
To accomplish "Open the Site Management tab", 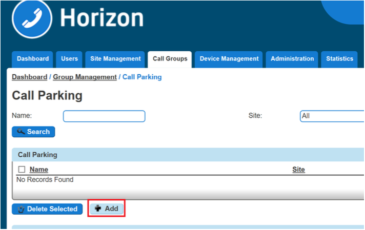I will (115, 59).
